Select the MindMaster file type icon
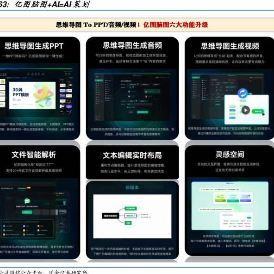The height and width of the screenshot is (274, 274). coord(38,230)
